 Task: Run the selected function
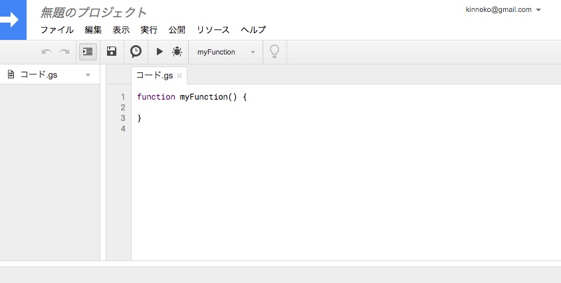160,52
